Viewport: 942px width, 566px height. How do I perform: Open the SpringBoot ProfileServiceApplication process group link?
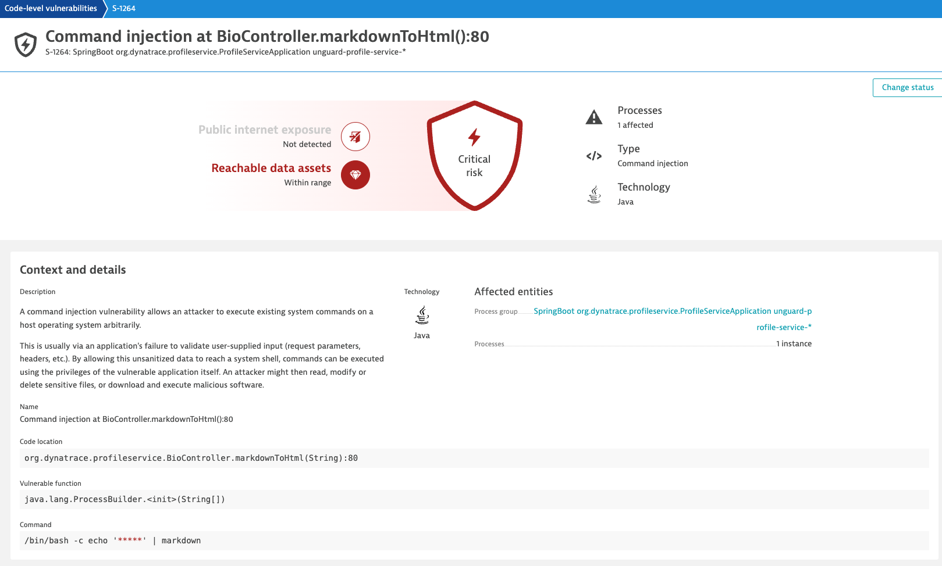pos(673,319)
